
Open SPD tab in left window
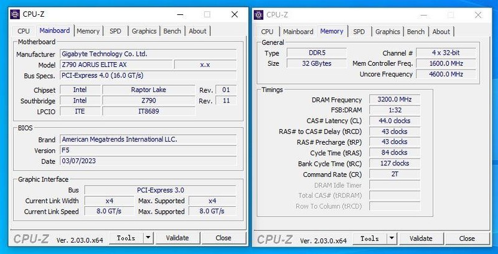coord(115,31)
